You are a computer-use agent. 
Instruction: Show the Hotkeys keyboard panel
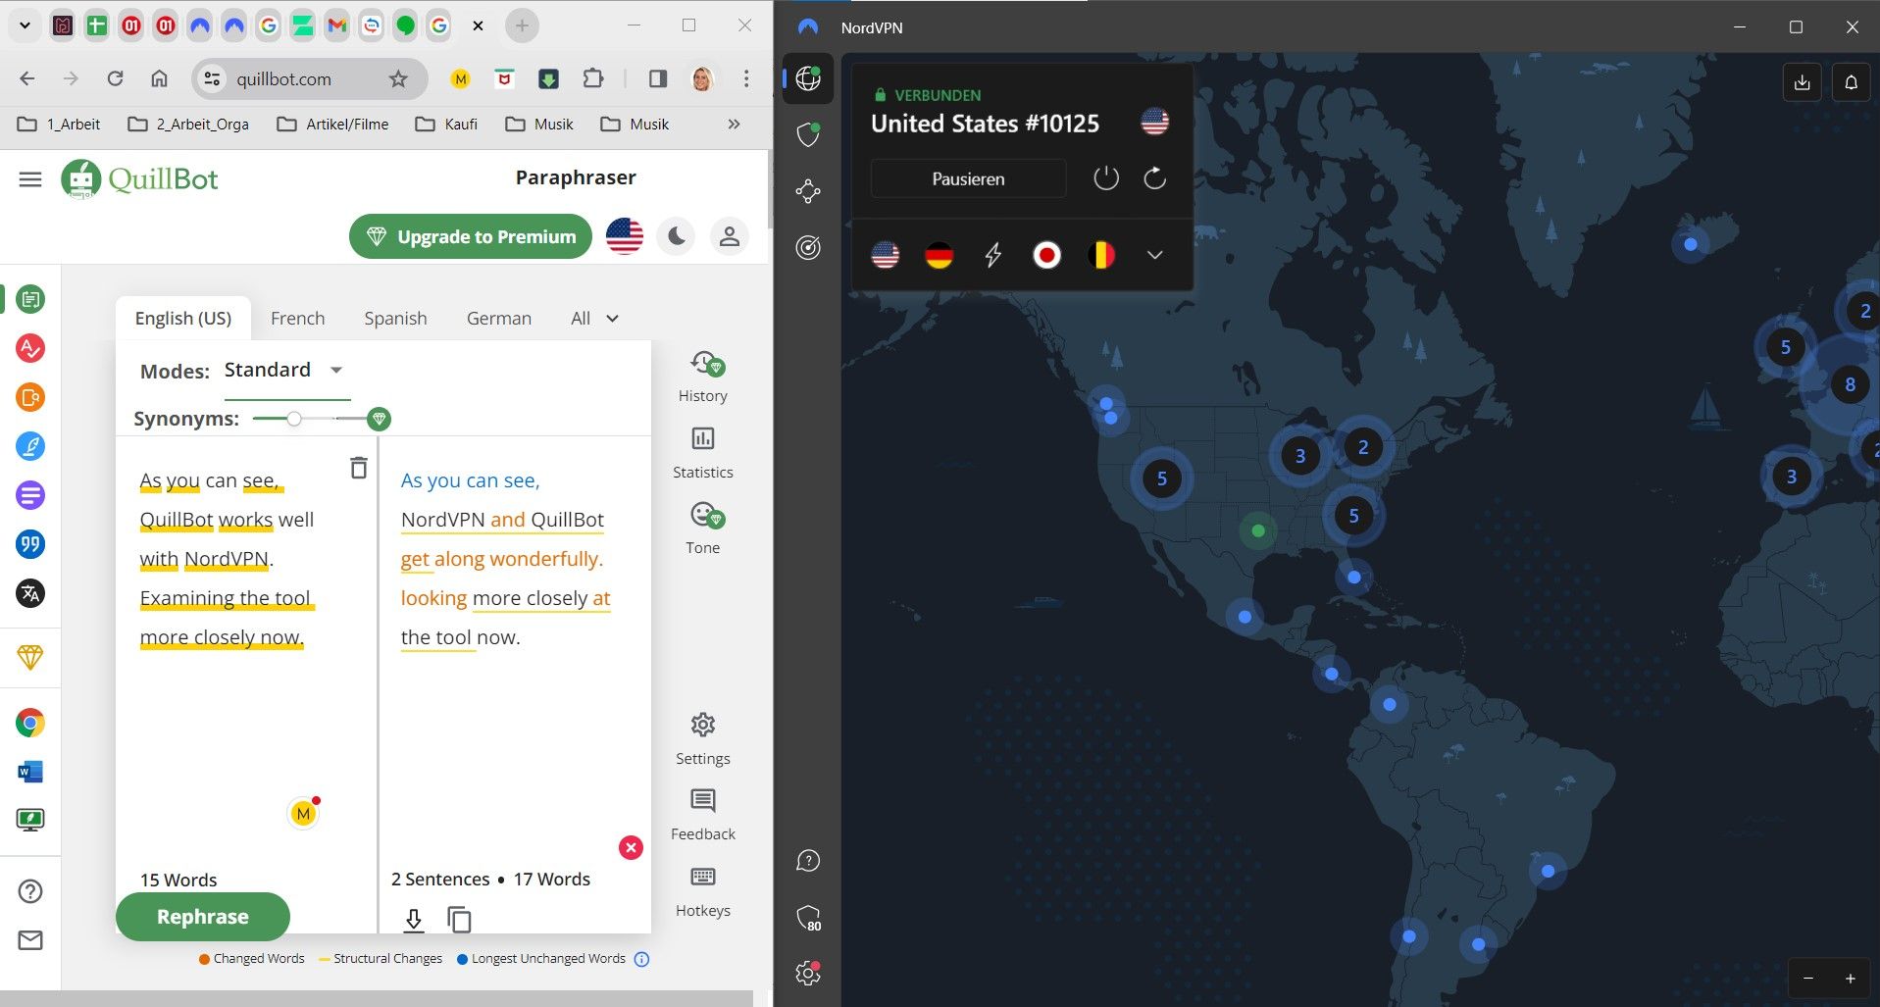[703, 890]
